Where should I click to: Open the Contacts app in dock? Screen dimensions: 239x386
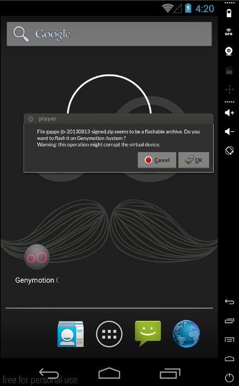70,334
